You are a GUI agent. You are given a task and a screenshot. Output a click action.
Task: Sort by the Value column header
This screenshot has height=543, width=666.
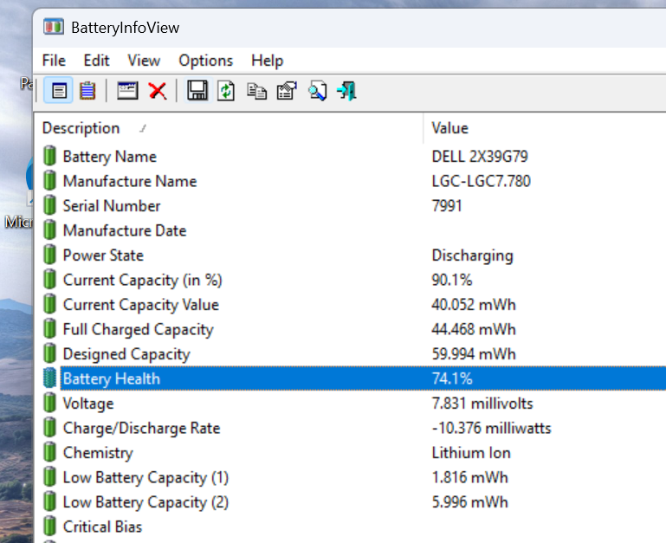tap(545, 128)
